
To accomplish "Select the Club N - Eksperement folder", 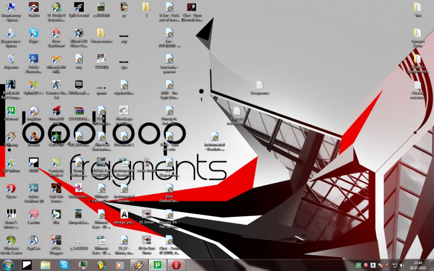I will pos(418,64).
